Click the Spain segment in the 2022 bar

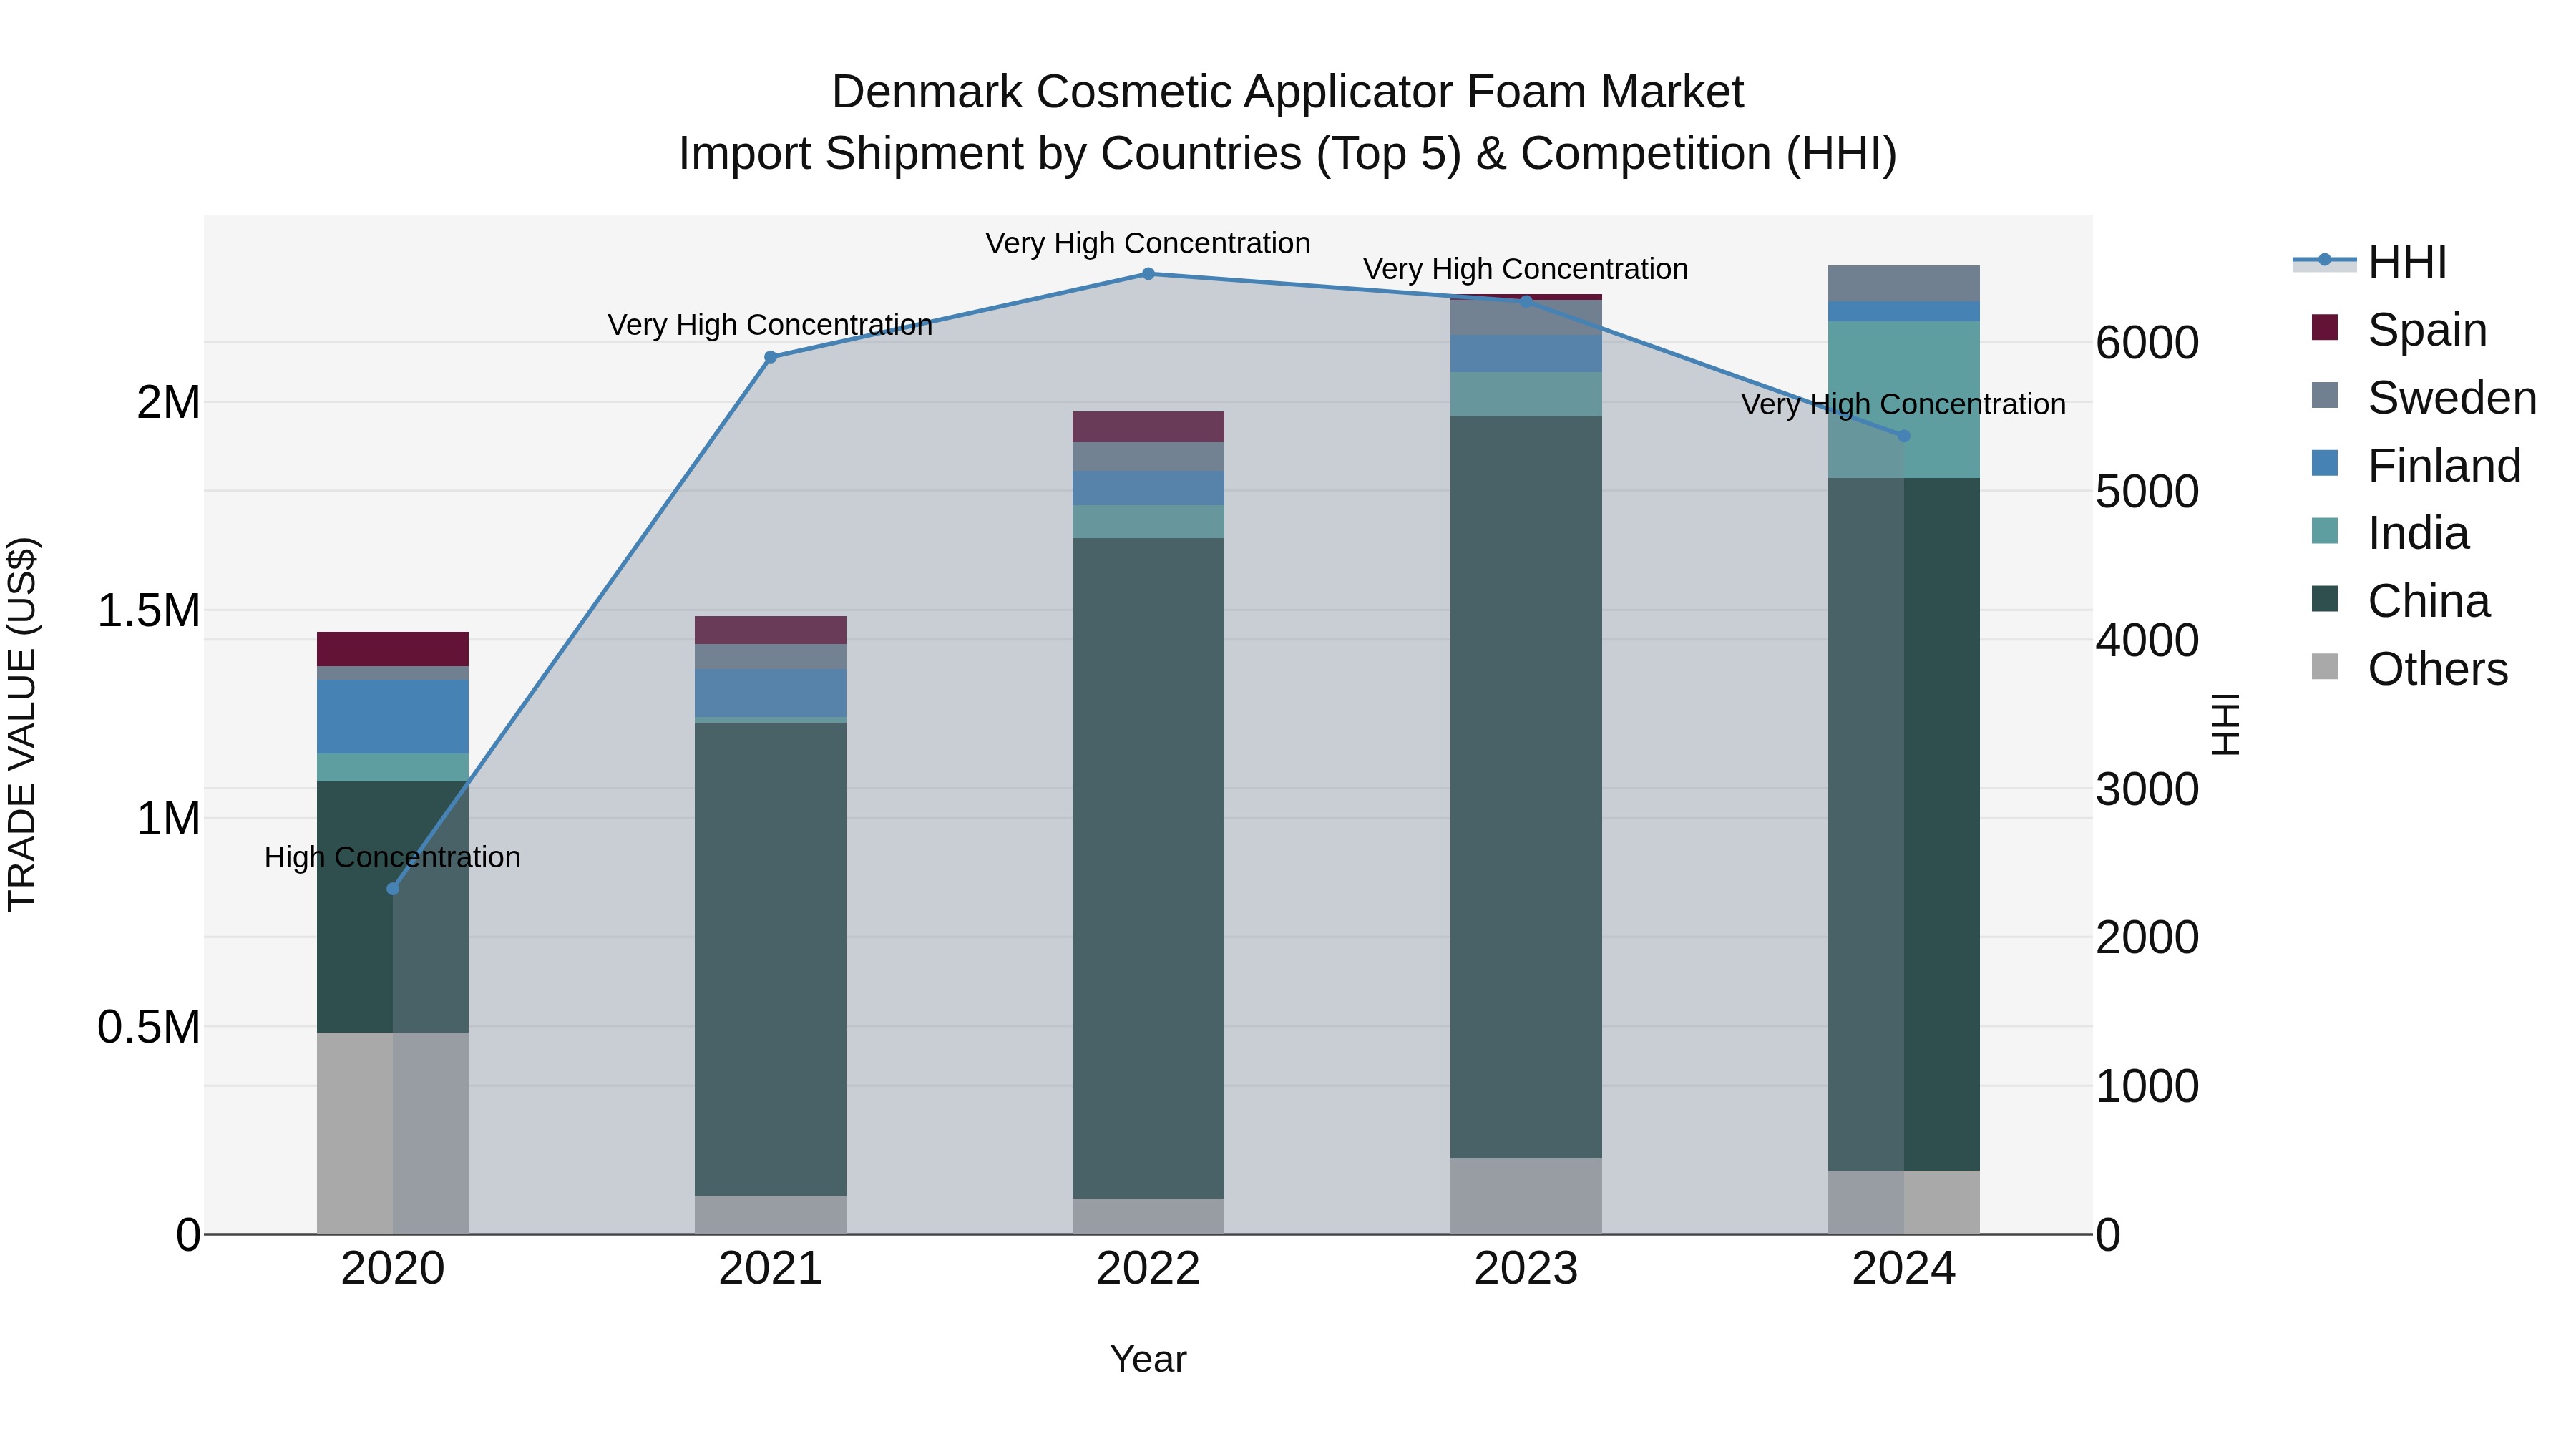tap(1148, 427)
